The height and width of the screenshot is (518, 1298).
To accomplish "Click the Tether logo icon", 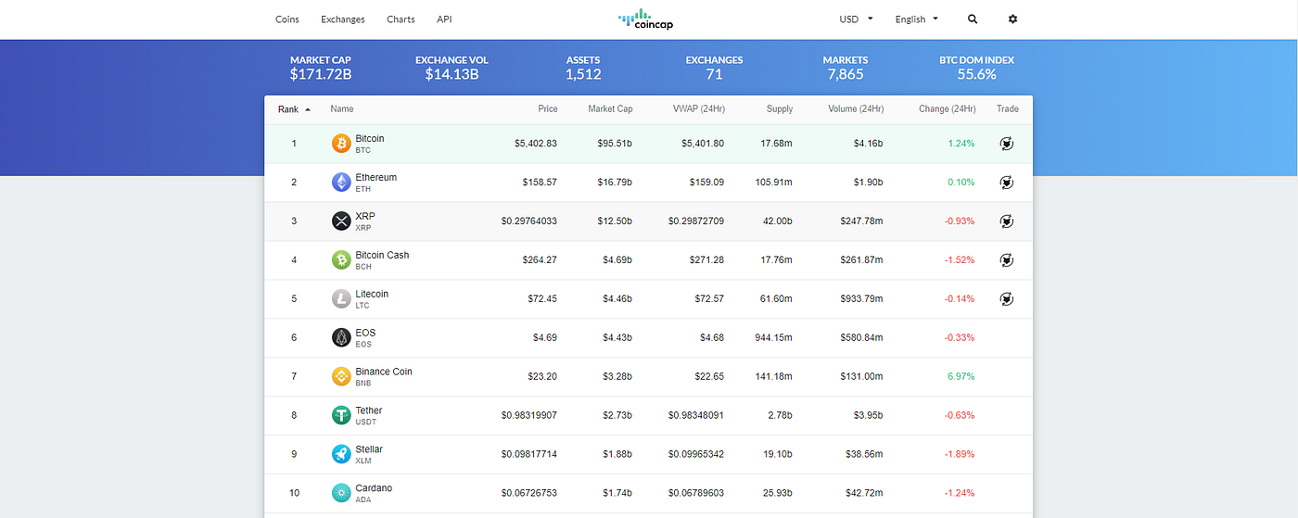I will (x=341, y=416).
